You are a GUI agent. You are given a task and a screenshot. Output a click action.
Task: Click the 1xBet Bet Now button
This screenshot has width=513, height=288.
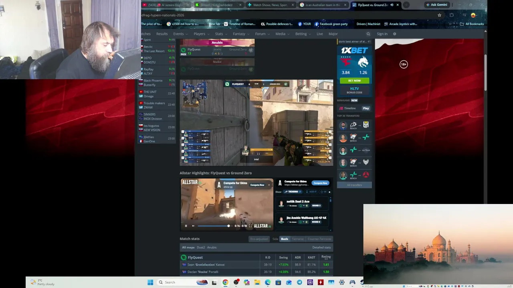[354, 80]
